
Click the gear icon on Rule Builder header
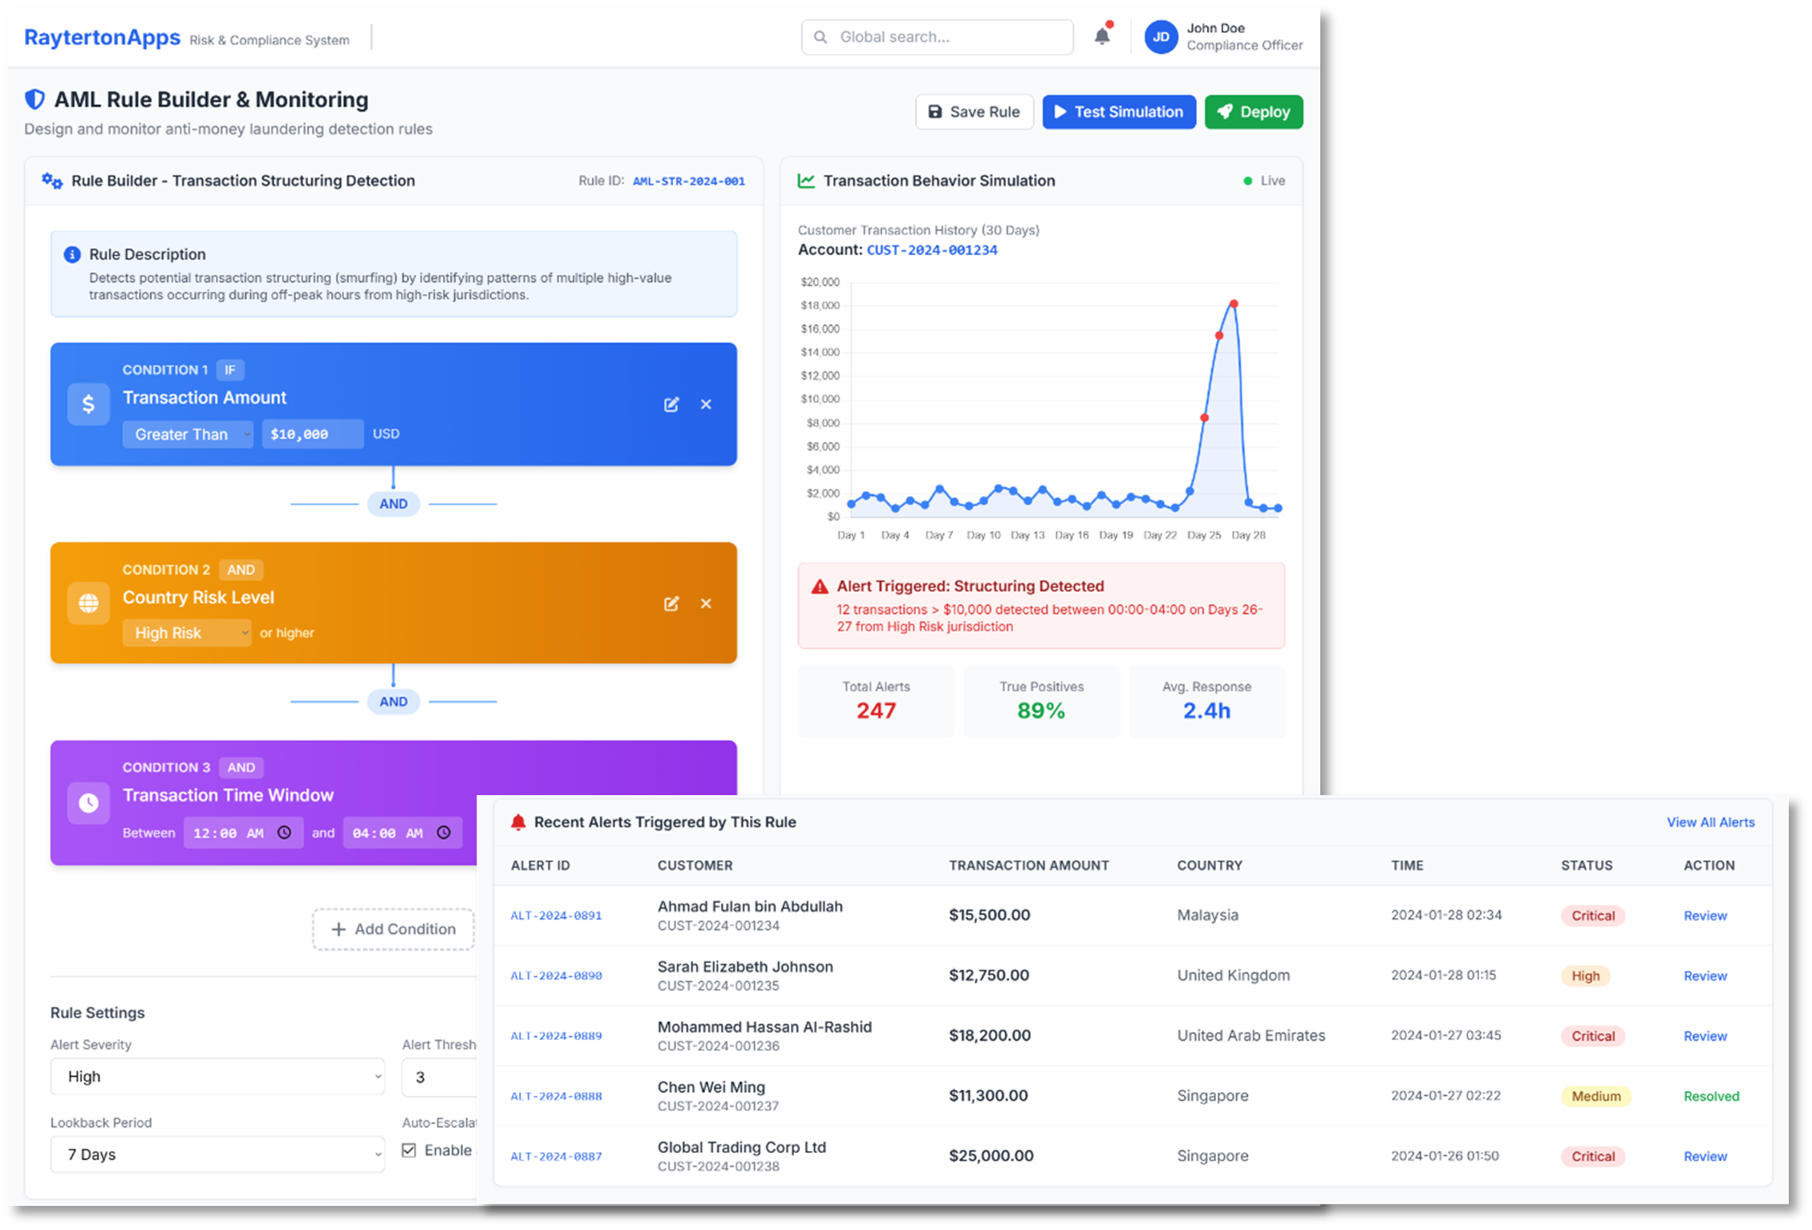[51, 181]
